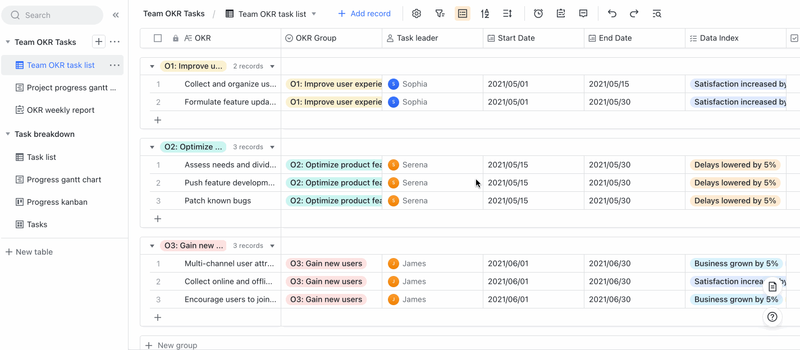The width and height of the screenshot is (800, 350).
Task: Open the filter records tool
Action: (440, 13)
